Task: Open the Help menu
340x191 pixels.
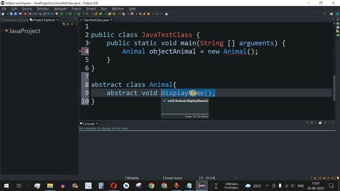Action: pyautogui.click(x=132, y=8)
